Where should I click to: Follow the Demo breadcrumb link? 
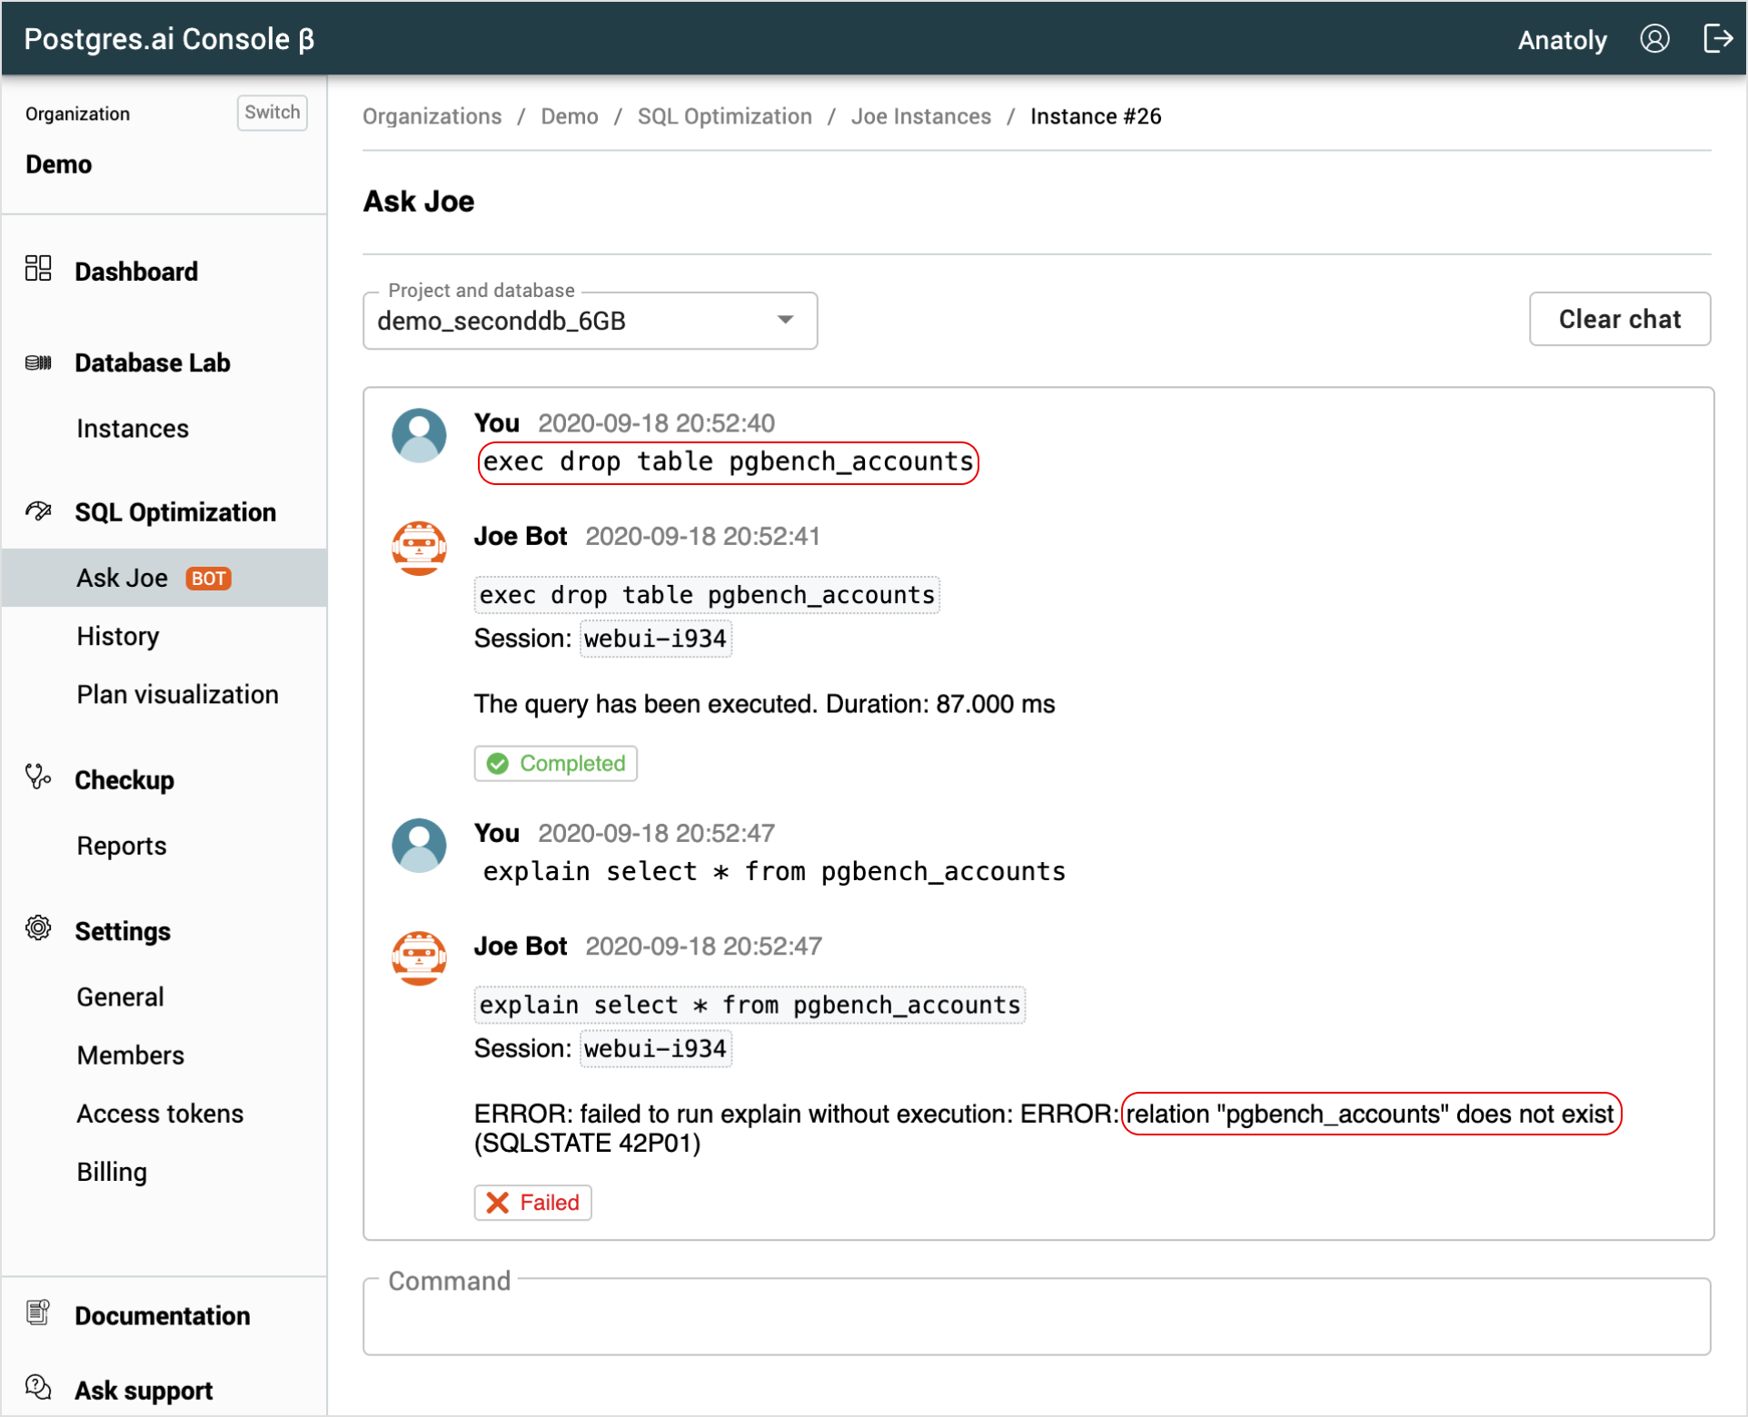click(x=570, y=116)
